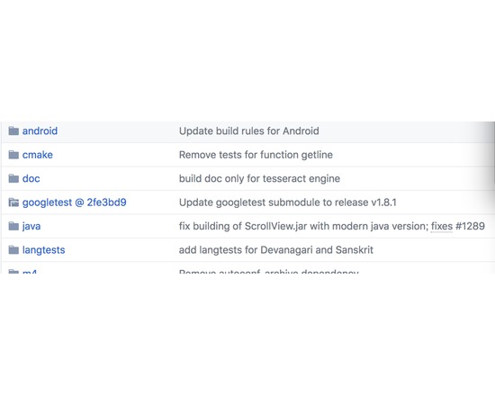The height and width of the screenshot is (396, 495).
Task: Click the cmake folder icon
Action: (13, 155)
